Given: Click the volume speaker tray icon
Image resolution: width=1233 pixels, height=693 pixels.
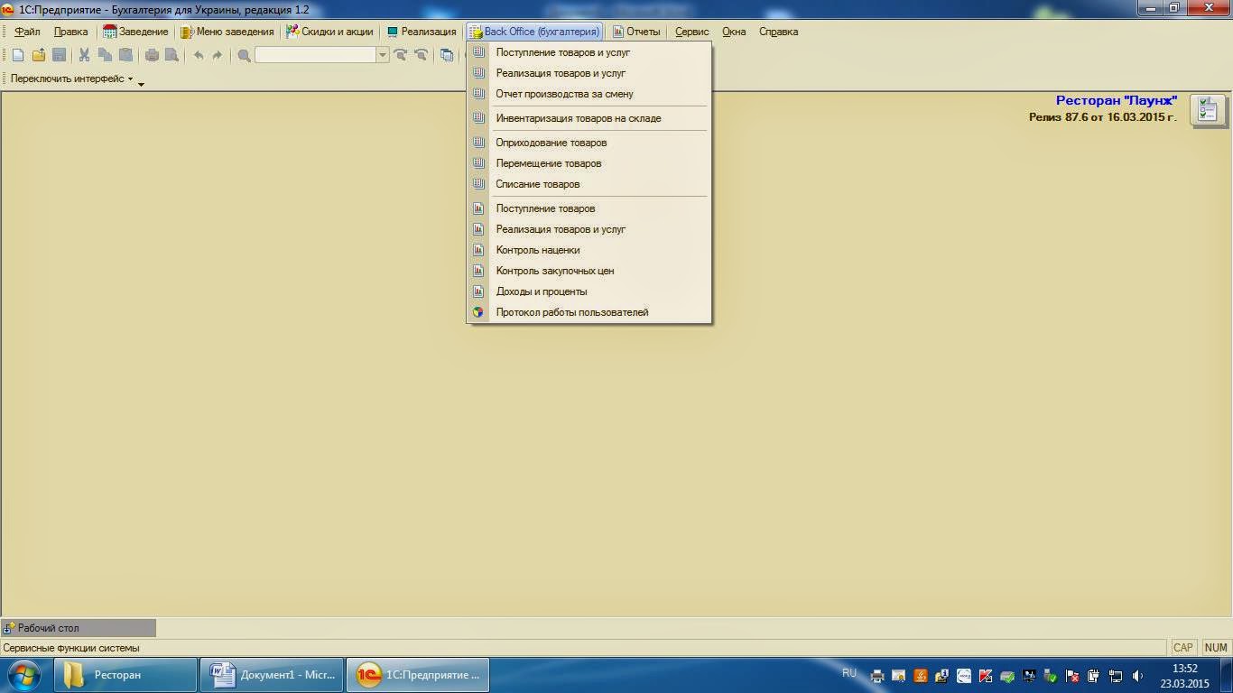Looking at the screenshot, I should pyautogui.click(x=1137, y=676).
